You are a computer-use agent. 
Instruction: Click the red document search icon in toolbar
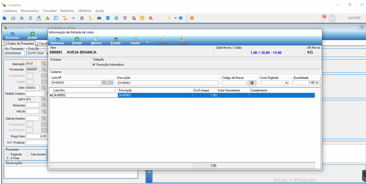click(x=151, y=18)
